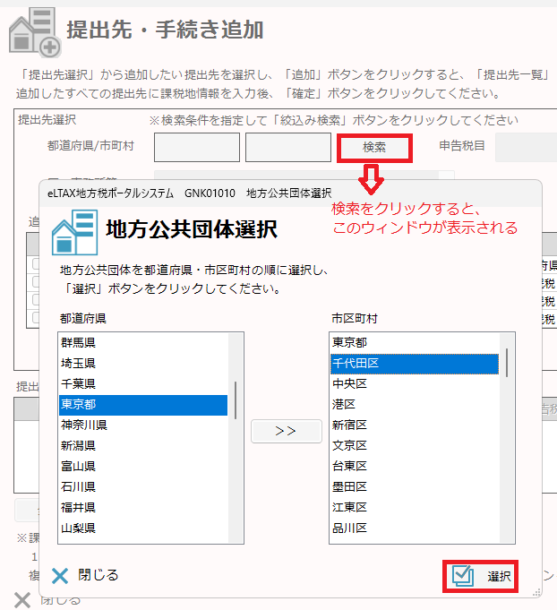
Task: Click the municipality list scrollbar thumb
Action: tap(507, 363)
